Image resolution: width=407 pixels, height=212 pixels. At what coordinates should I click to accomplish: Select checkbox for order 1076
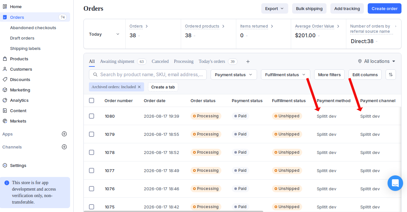point(92,189)
